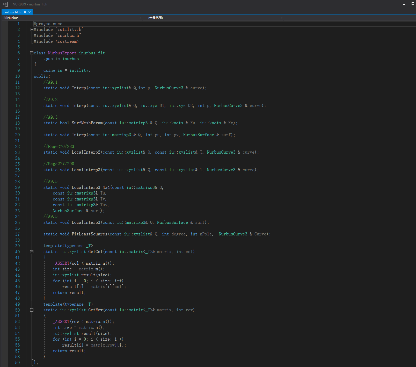This screenshot has width=416, height=367.
Task: Click the closing '};' on line 59
Action: 36,363
